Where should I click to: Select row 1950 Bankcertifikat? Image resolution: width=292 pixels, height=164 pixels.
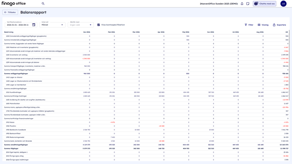[146, 133]
